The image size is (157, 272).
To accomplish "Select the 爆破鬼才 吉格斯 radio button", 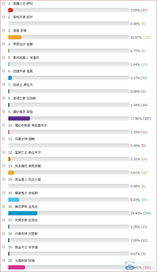I will 4,193.
